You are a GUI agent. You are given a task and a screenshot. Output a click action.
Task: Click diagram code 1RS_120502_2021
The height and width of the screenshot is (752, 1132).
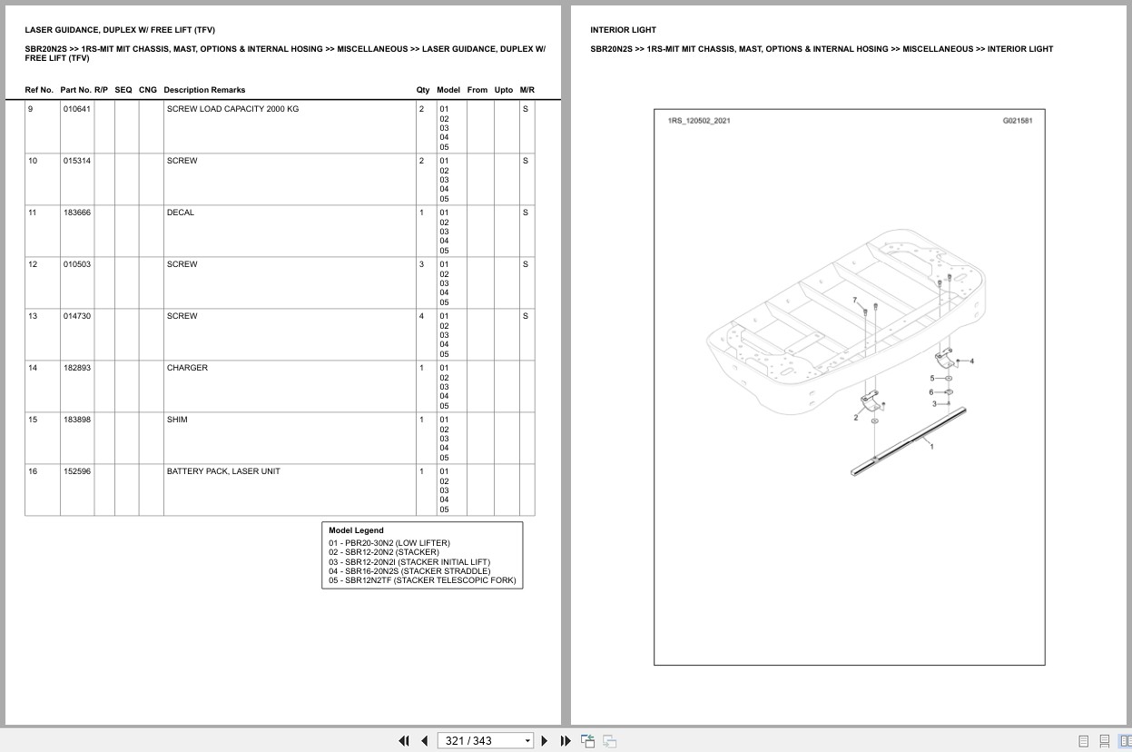point(699,121)
